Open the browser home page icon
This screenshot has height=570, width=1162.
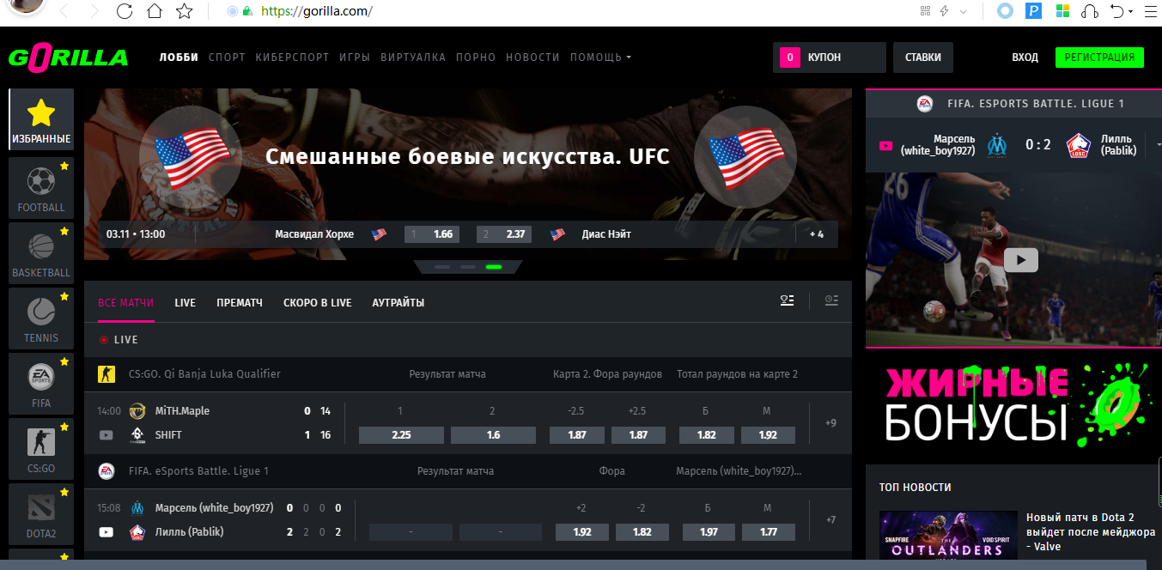pyautogui.click(x=155, y=12)
